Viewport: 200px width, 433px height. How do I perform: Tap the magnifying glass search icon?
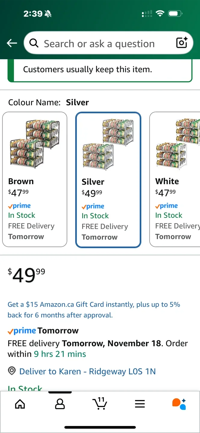pyautogui.click(x=34, y=43)
